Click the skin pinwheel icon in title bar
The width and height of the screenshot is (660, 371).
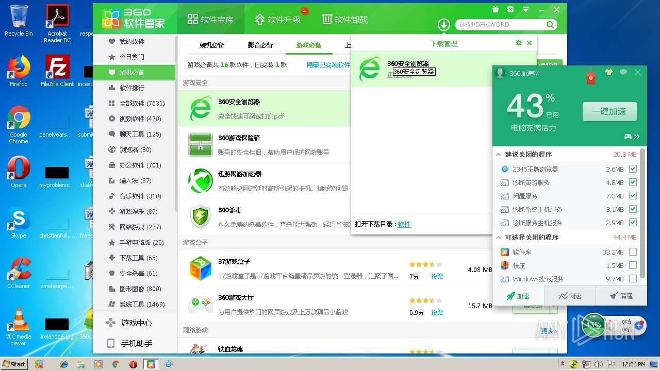(510, 9)
